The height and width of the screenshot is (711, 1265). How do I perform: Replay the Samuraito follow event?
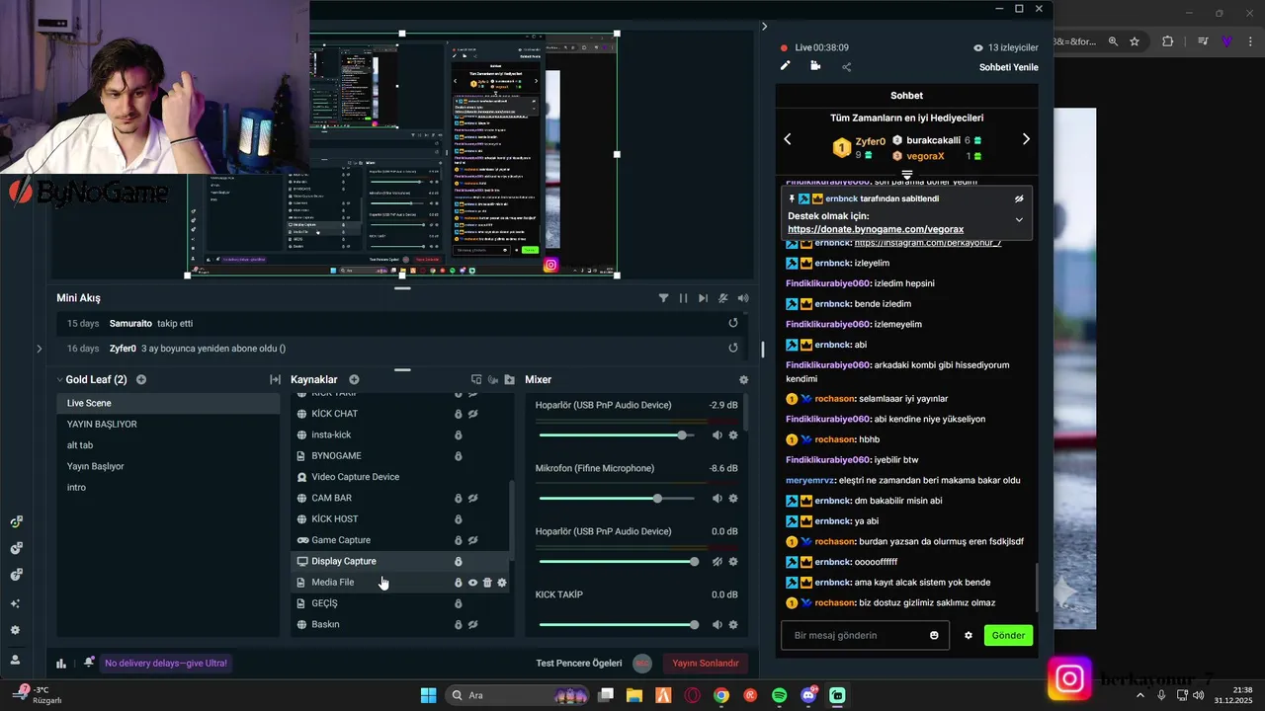tap(733, 323)
